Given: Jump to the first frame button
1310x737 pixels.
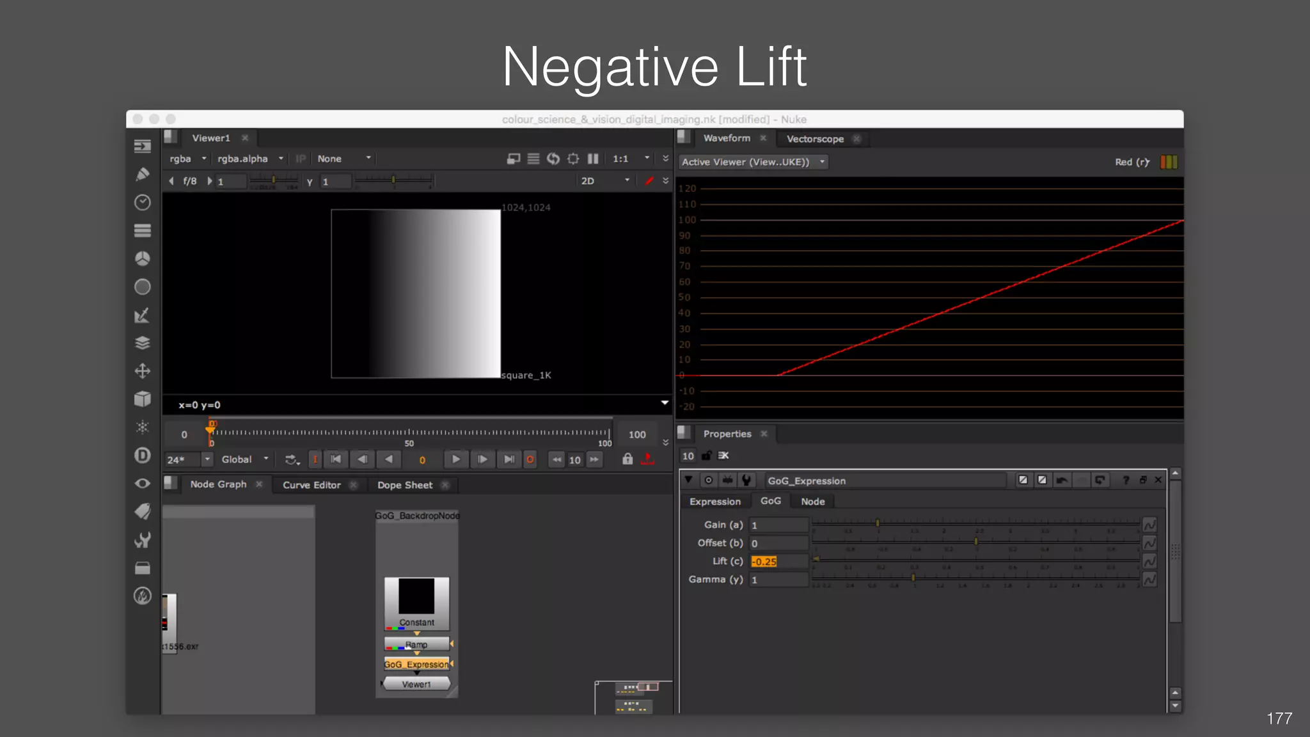Looking at the screenshot, I should click(x=336, y=459).
